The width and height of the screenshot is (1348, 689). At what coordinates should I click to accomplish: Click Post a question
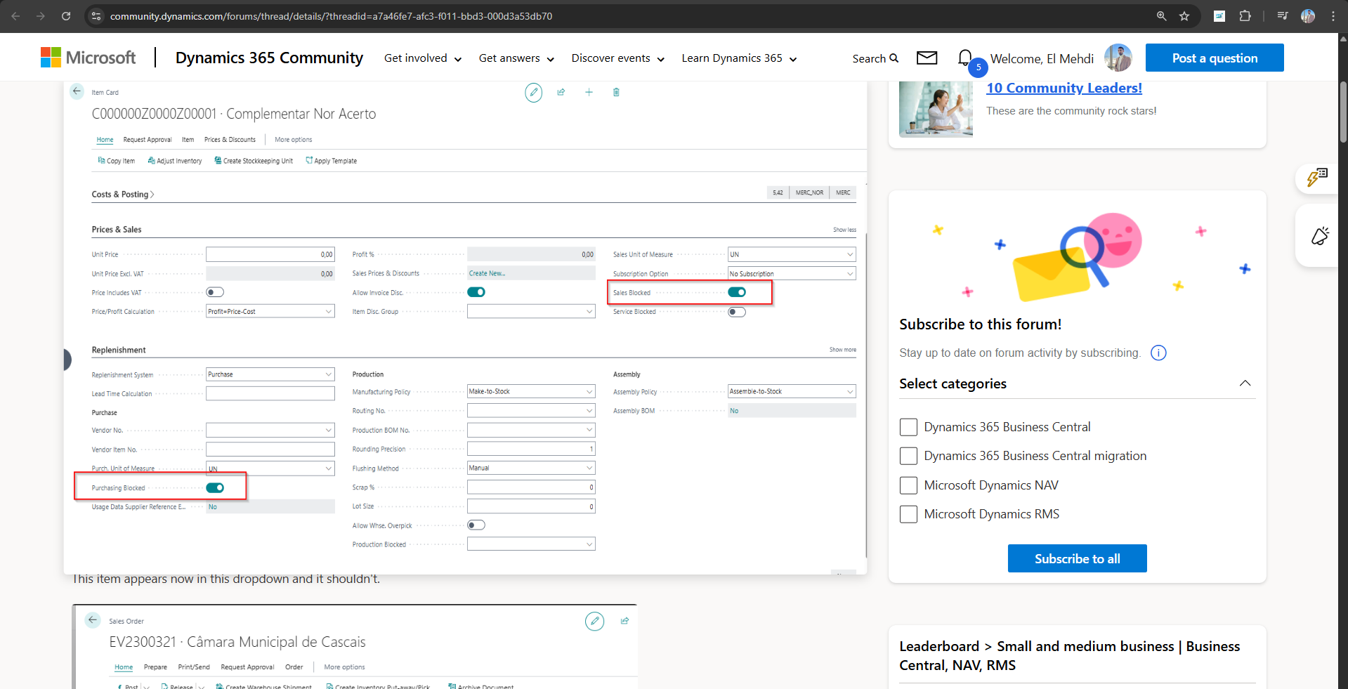coord(1214,58)
